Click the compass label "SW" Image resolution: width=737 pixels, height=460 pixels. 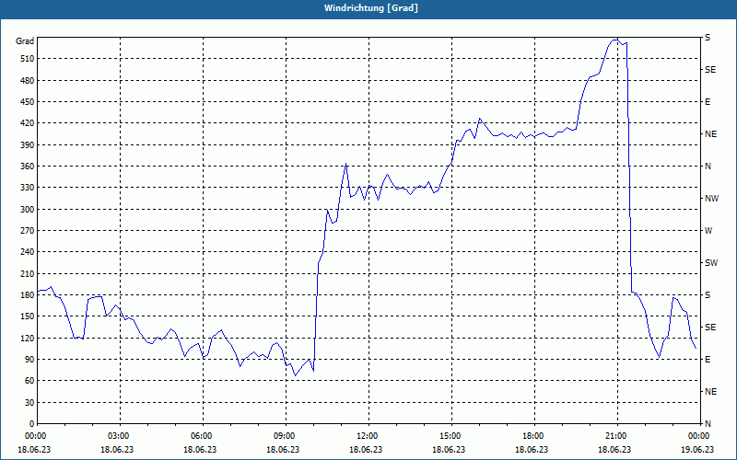[711, 263]
